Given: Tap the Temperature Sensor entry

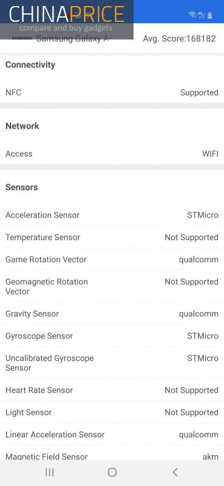Looking at the screenshot, I should pyautogui.click(x=112, y=237).
